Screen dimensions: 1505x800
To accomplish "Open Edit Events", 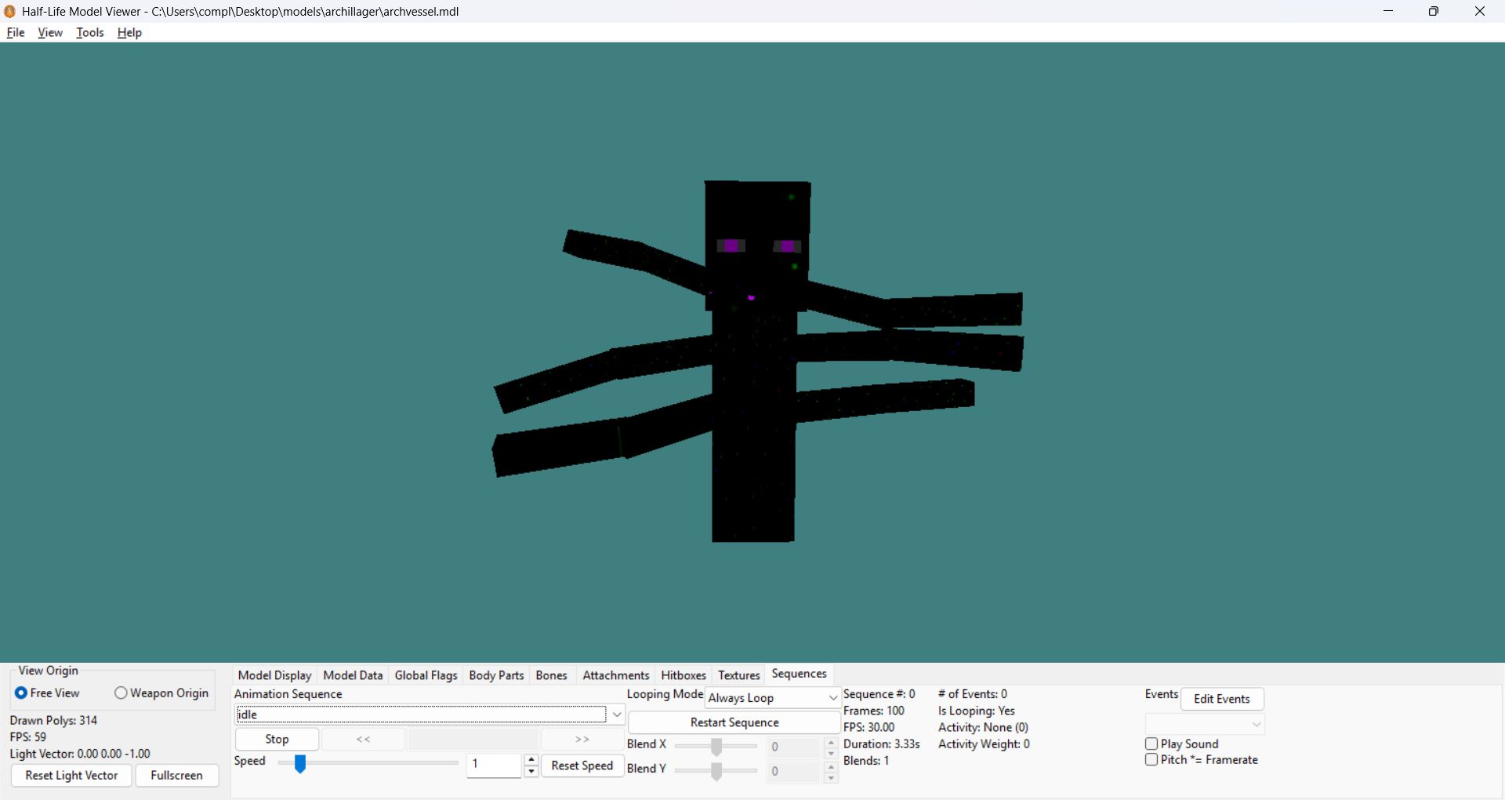I will click(1222, 699).
